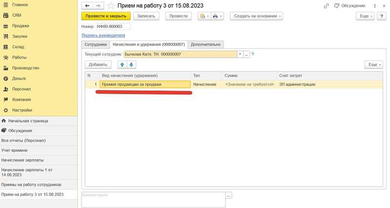This screenshot has width=390, height=208.
Task: Click the Добавить button
Action: [98, 64]
